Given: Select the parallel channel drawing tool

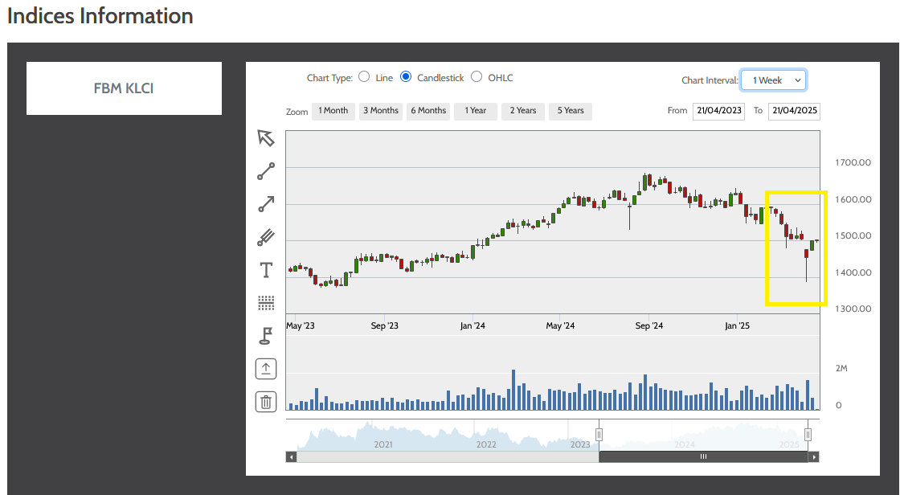Looking at the screenshot, I should tap(266, 237).
